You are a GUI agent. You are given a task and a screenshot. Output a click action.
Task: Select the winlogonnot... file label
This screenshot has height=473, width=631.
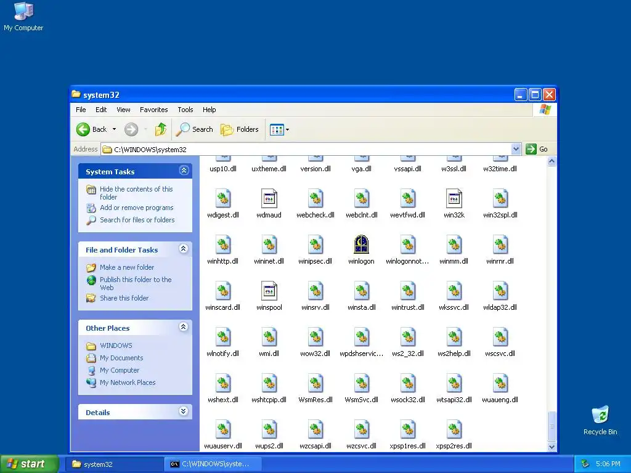coord(407,261)
